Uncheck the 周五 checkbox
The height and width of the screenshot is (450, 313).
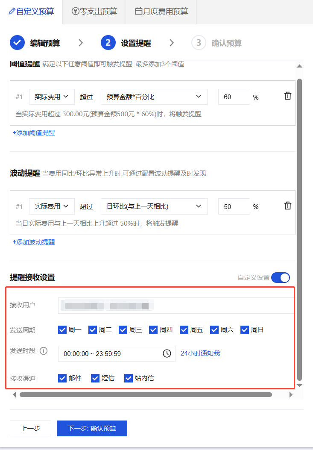tap(184, 330)
